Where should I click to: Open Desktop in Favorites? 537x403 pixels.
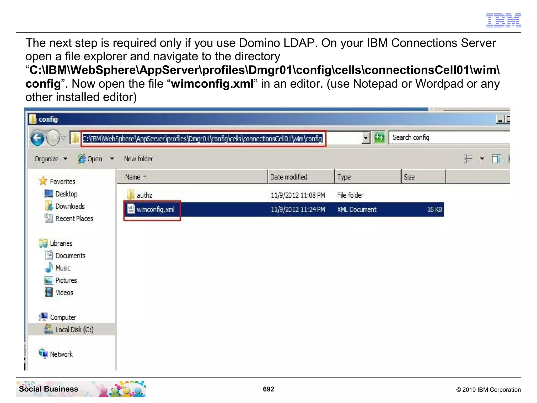(x=61, y=194)
